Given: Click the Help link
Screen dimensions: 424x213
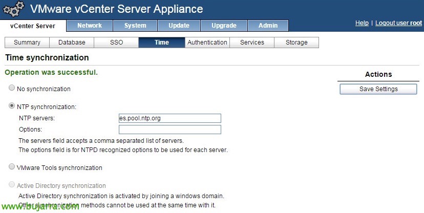Looking at the screenshot, I should click(x=362, y=23).
